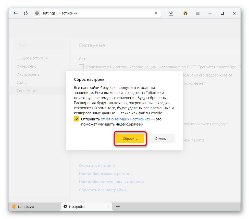Click the orange Lumpics.ru favicon

click(14, 207)
